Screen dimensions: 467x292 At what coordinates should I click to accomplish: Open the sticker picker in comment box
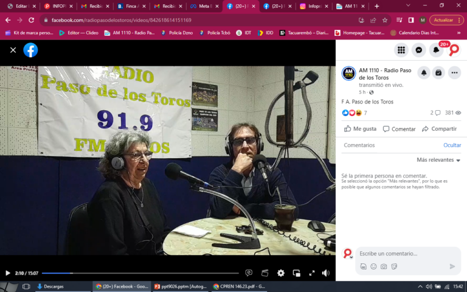tap(394, 266)
